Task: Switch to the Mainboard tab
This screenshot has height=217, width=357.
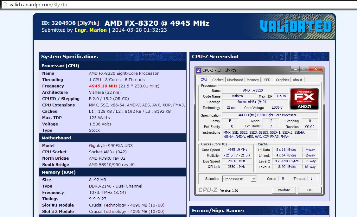Action: tap(235, 80)
